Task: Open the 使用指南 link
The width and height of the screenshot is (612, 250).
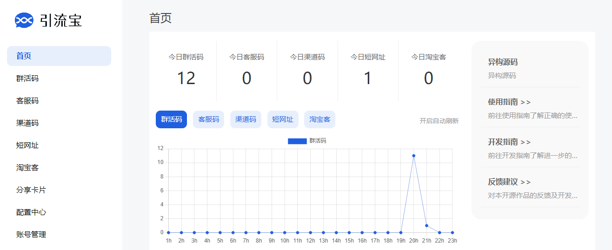Action: (509, 102)
